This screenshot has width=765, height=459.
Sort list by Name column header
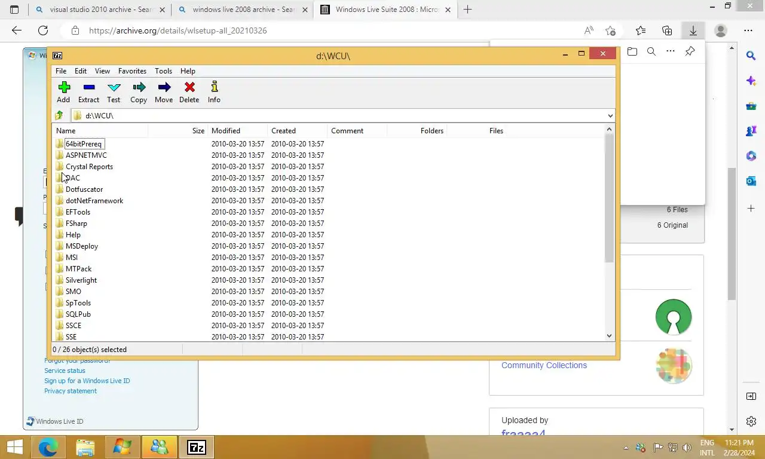pos(100,131)
